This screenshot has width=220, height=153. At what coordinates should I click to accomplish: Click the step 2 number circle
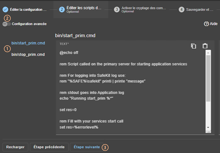click(x=62, y=10)
